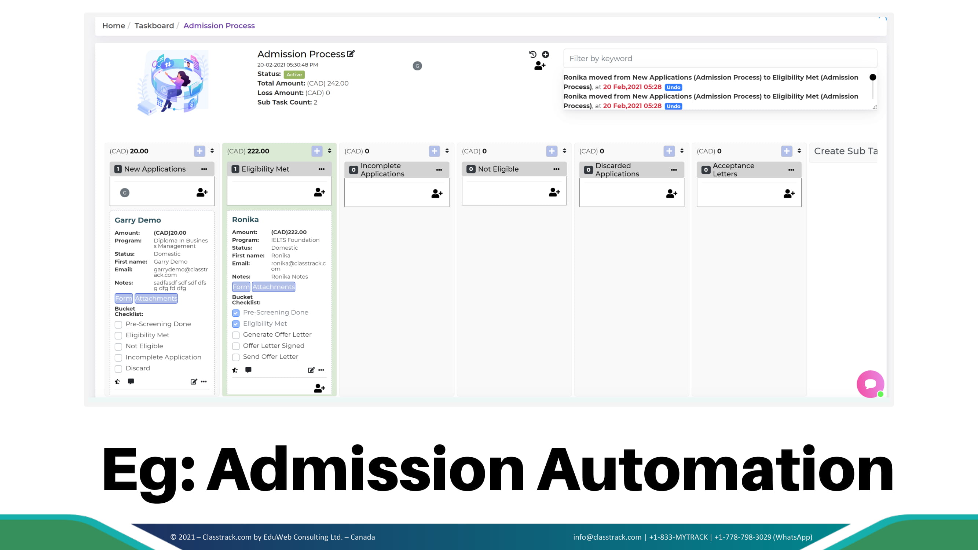Screen dimensions: 978x550
Task: Add a card to Eligibility Met column
Action: 316,151
